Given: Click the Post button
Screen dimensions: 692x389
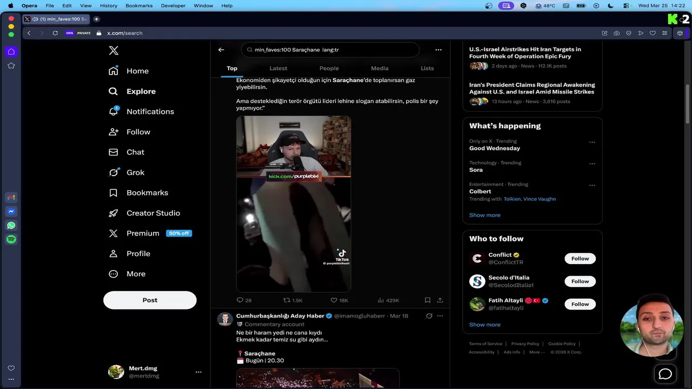Looking at the screenshot, I should tap(150, 300).
